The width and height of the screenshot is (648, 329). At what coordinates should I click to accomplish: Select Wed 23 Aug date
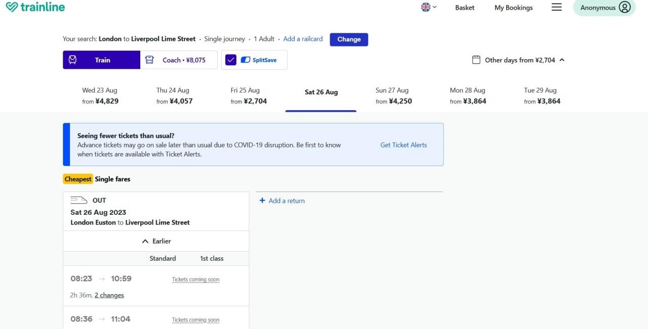tap(100, 96)
